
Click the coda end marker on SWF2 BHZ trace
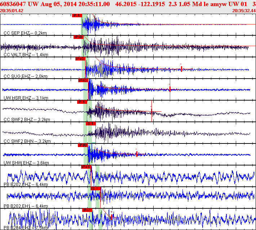pos(151,111)
